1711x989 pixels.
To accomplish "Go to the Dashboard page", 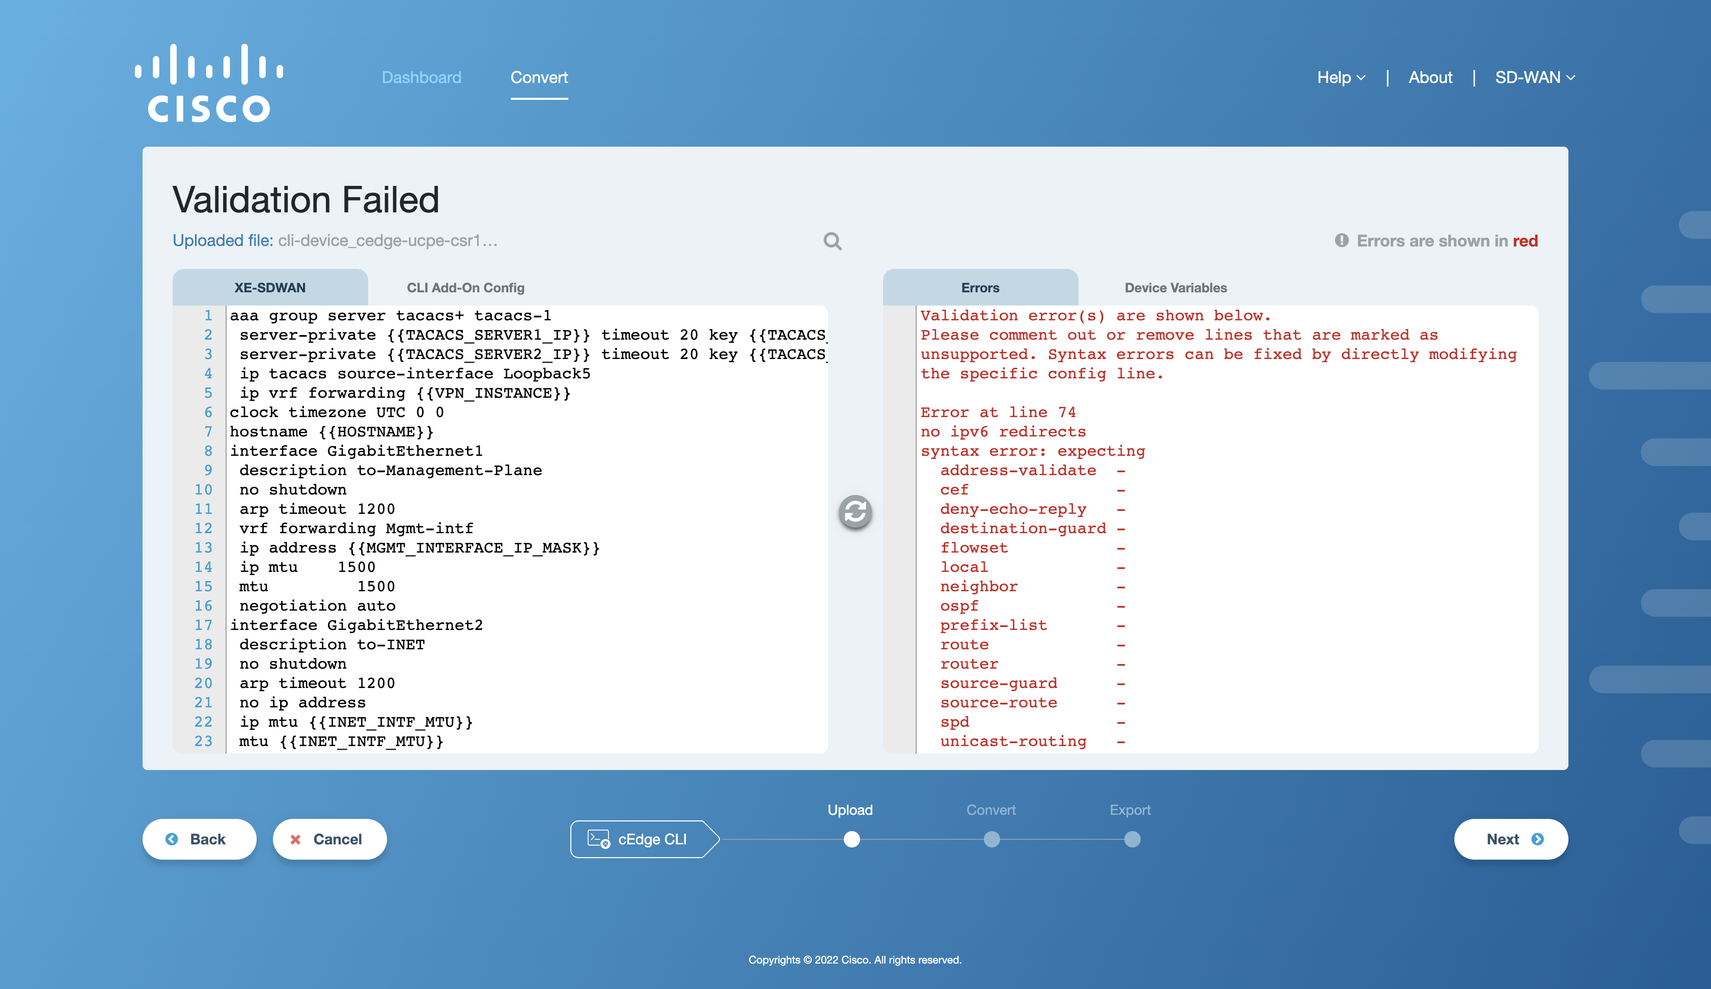I will pos(421,77).
